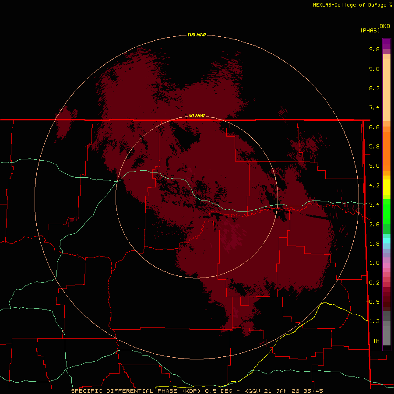Click the 100 NMI range ring label
Viewport: 394px width, 394px height.
click(197, 35)
